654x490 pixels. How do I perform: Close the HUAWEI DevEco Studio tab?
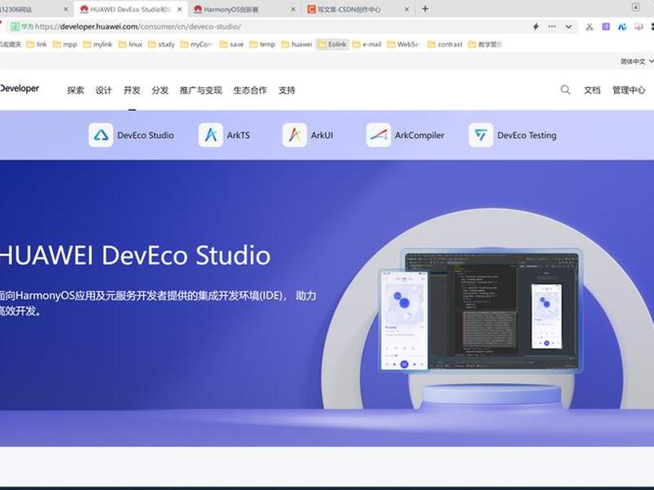[179, 9]
